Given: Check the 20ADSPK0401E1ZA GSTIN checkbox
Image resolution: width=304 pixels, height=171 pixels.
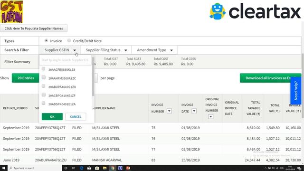Looking at the screenshot, I should 43,103.
